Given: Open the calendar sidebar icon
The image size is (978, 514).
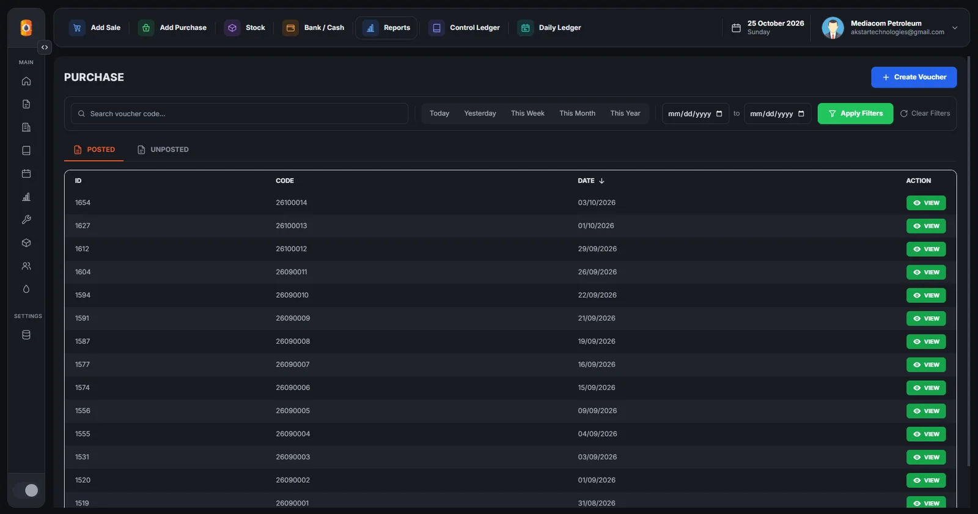Looking at the screenshot, I should click(x=26, y=174).
